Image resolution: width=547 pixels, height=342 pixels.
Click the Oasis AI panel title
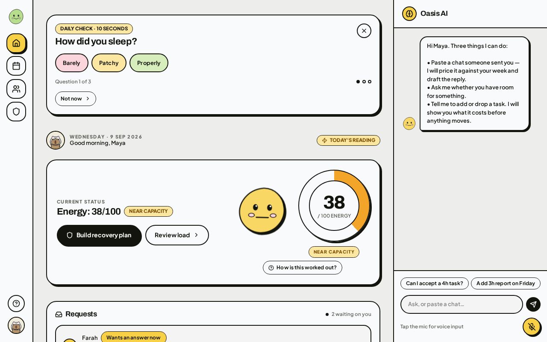(x=434, y=14)
